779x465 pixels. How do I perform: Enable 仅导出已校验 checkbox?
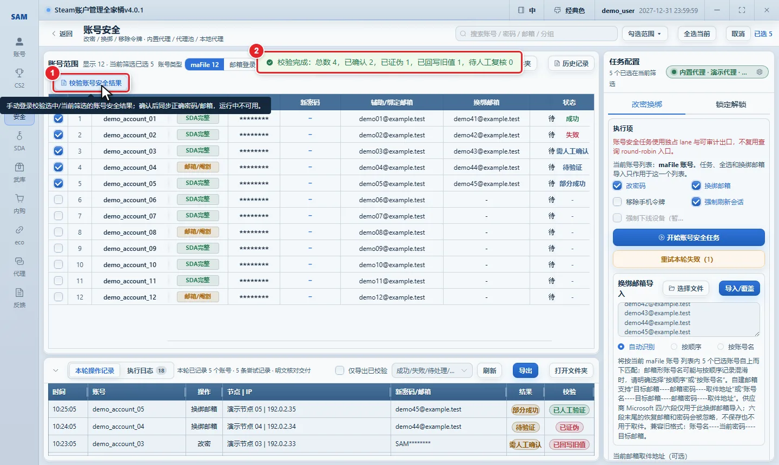(x=340, y=370)
